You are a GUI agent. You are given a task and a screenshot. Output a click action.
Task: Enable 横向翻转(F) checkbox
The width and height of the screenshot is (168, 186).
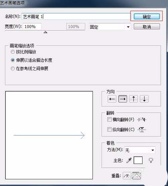pos(109,120)
